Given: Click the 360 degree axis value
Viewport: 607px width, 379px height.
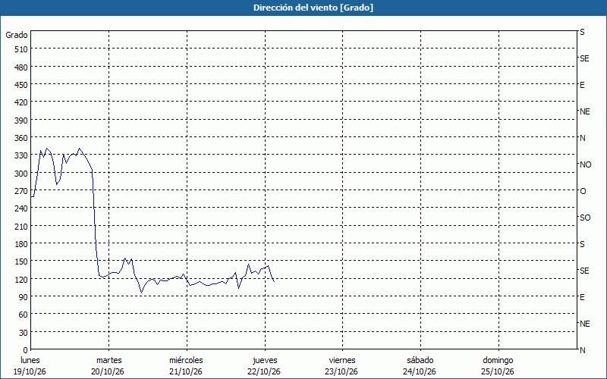Looking at the screenshot, I should (21, 138).
